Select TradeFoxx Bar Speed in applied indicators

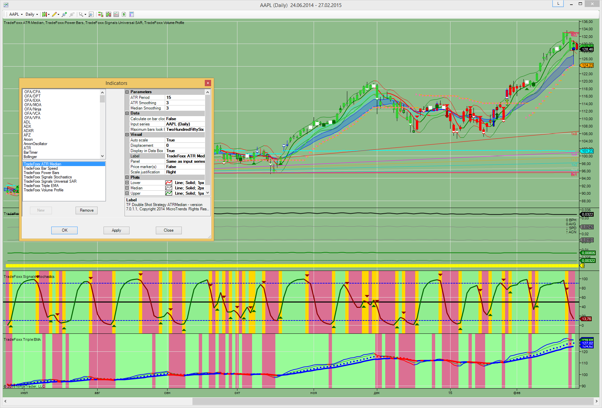tap(41, 168)
